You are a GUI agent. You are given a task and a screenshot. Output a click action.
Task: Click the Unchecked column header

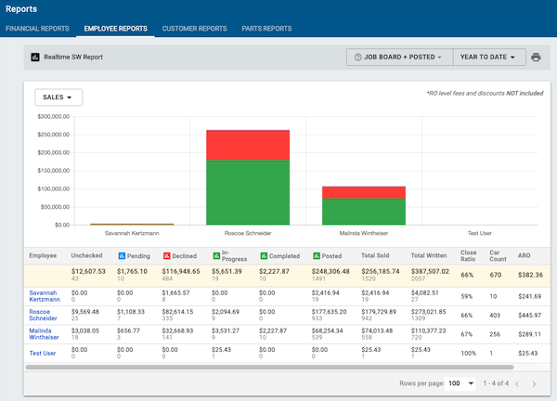click(x=86, y=256)
